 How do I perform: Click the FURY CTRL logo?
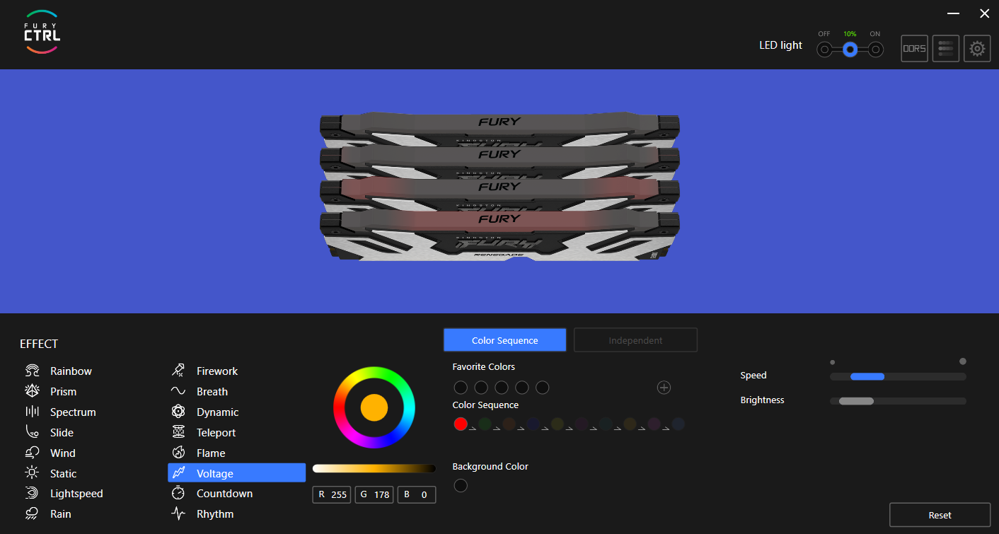coord(42,32)
